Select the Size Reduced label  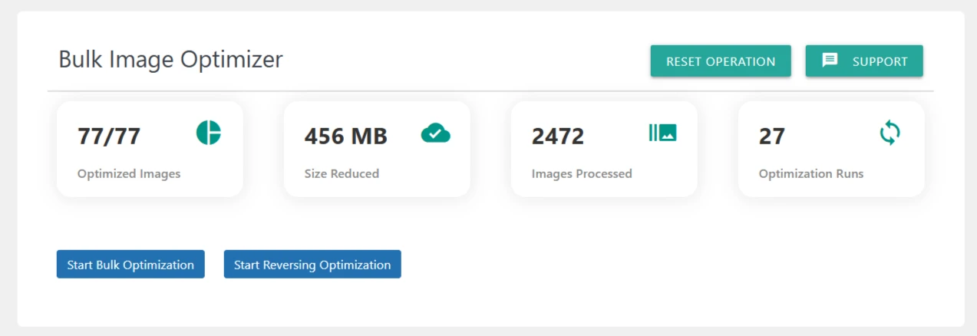click(342, 173)
